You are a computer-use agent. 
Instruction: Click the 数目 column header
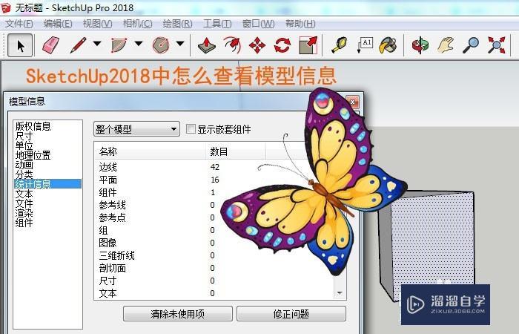click(235, 151)
